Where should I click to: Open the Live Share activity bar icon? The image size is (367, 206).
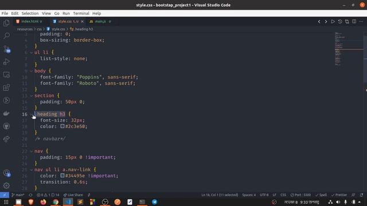coord(6,139)
